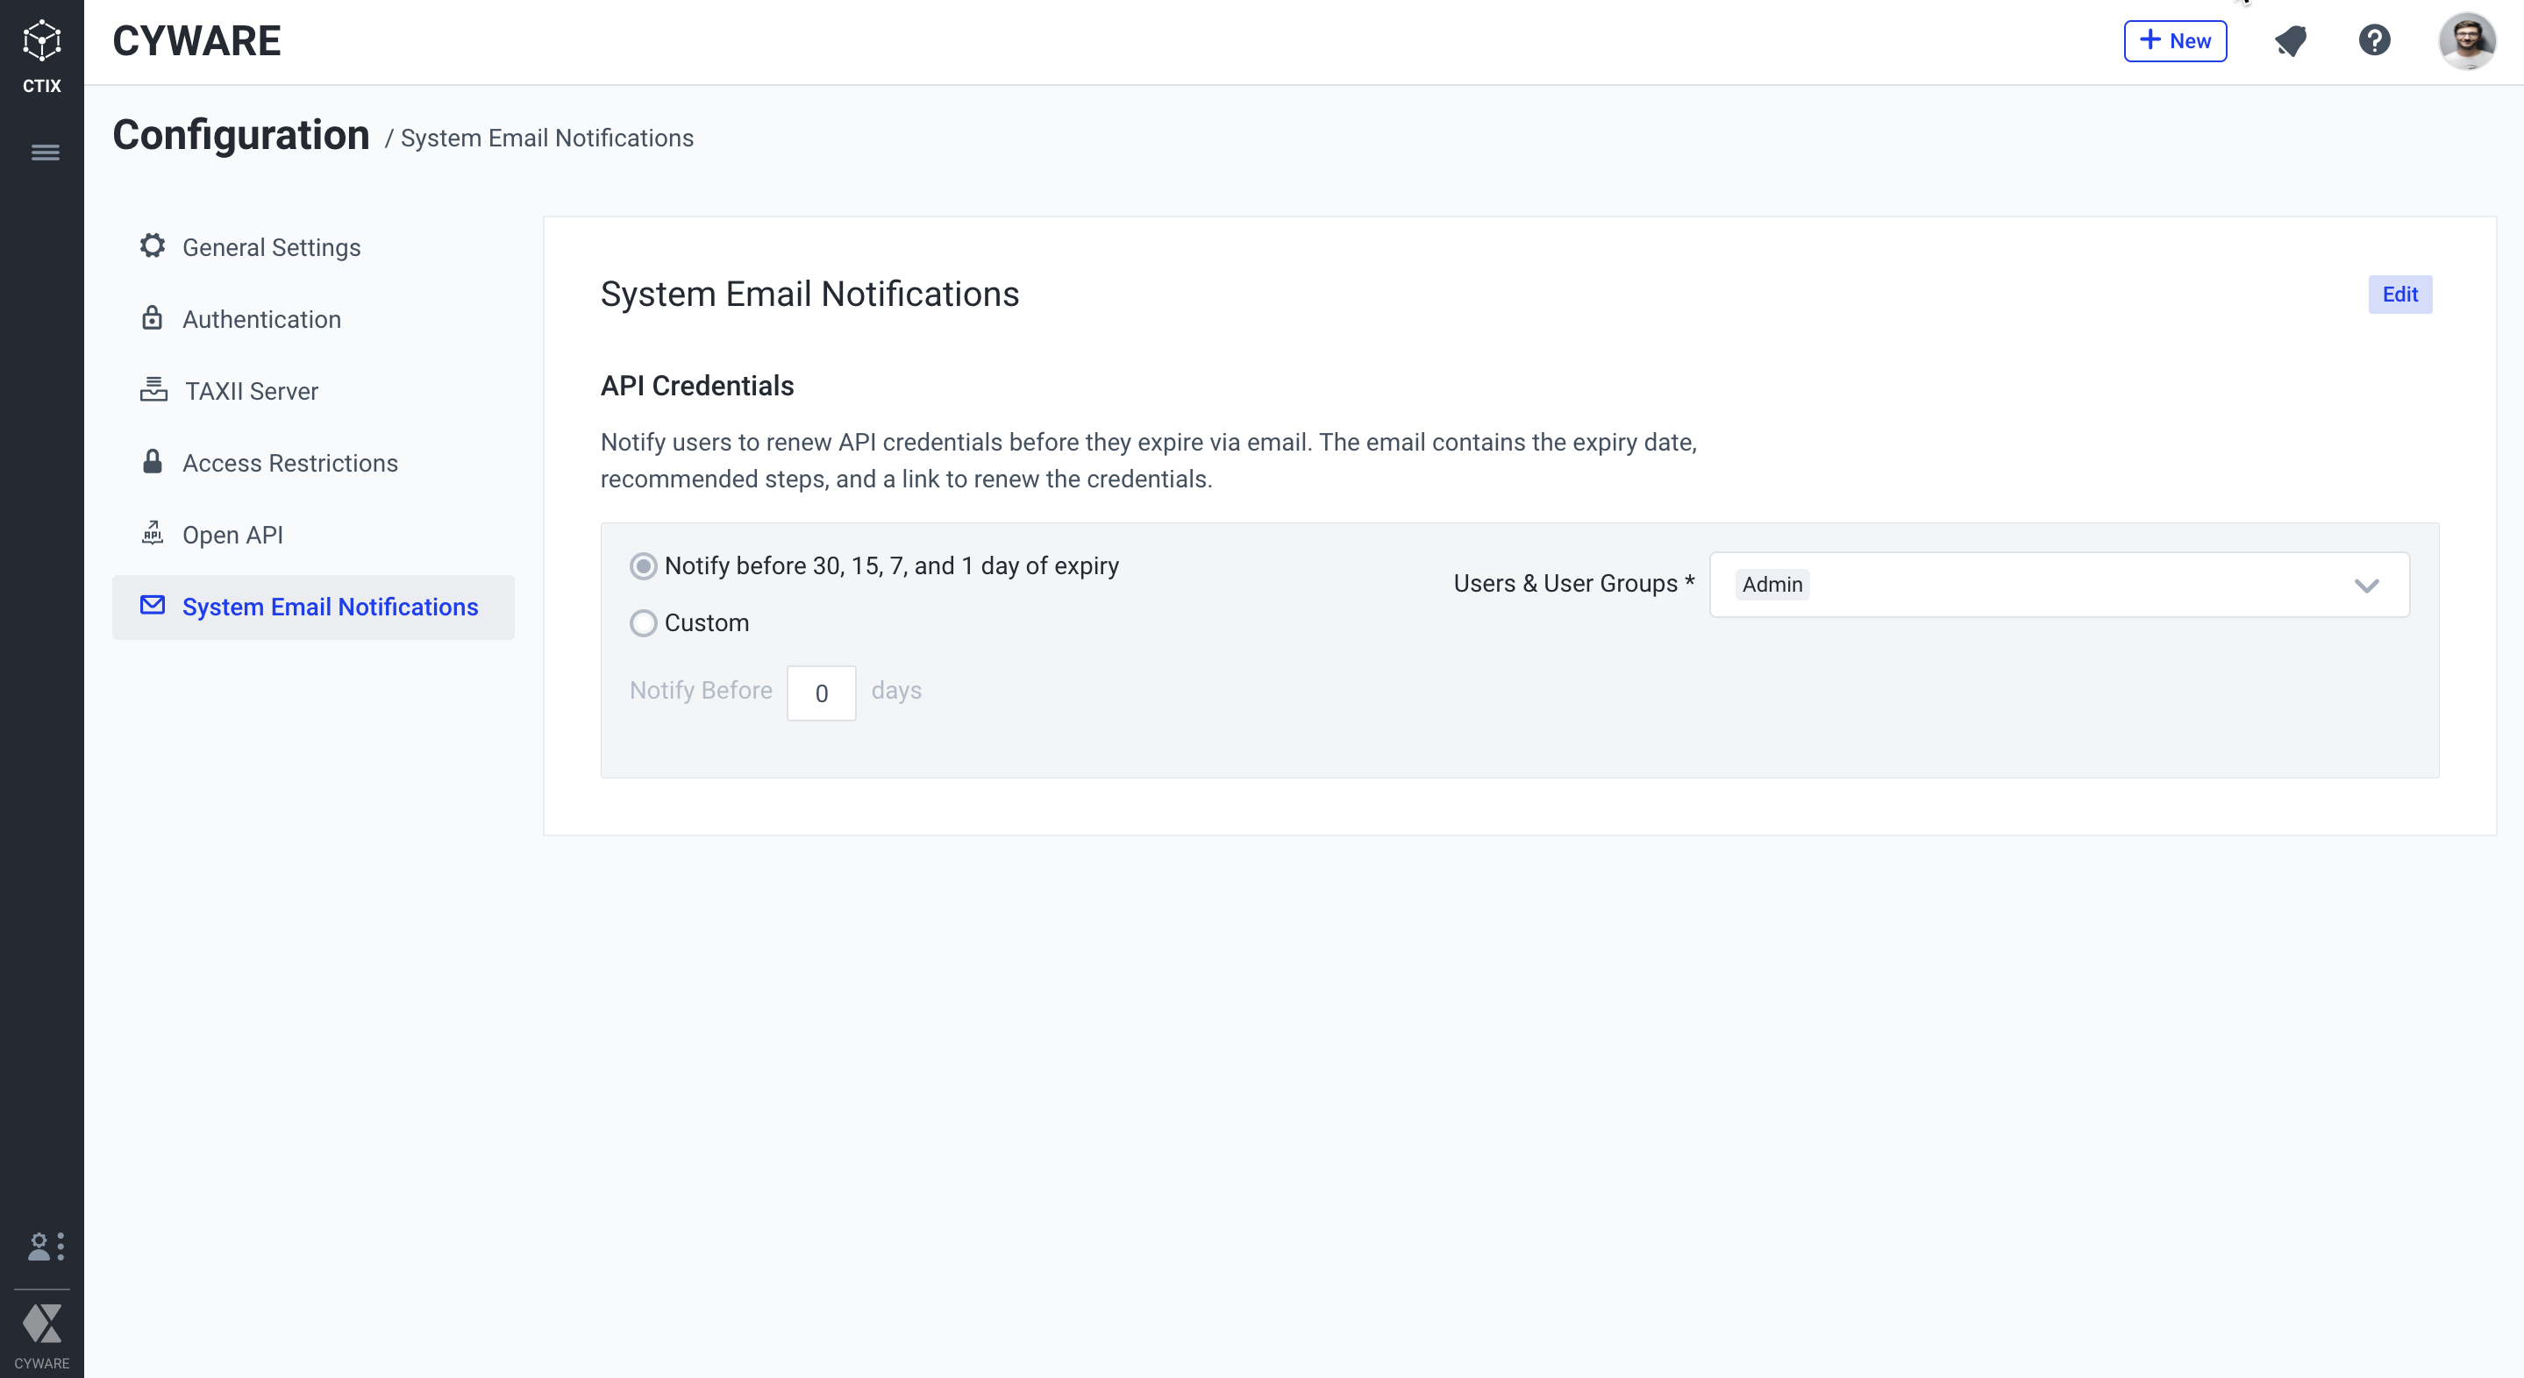Open the Authentication settings tab
The width and height of the screenshot is (2524, 1378).
coord(261,319)
